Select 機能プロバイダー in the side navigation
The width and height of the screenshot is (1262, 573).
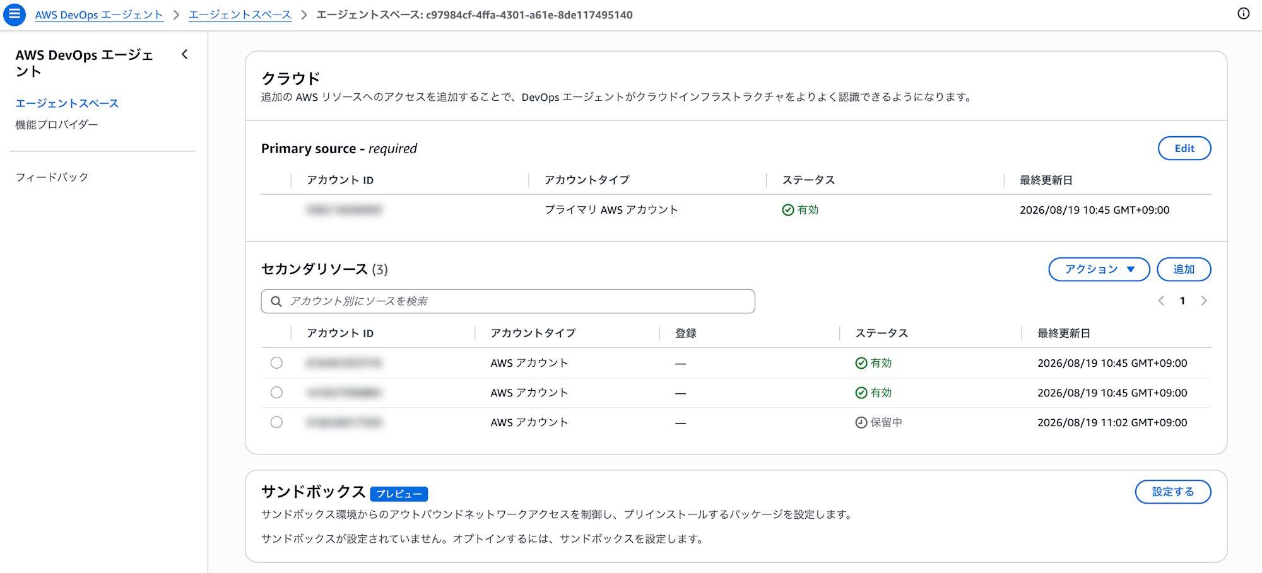point(57,125)
